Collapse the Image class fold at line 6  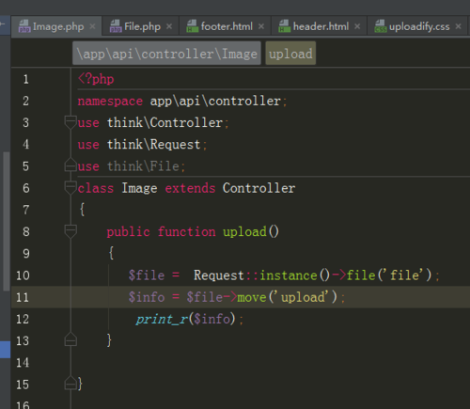[x=70, y=188]
